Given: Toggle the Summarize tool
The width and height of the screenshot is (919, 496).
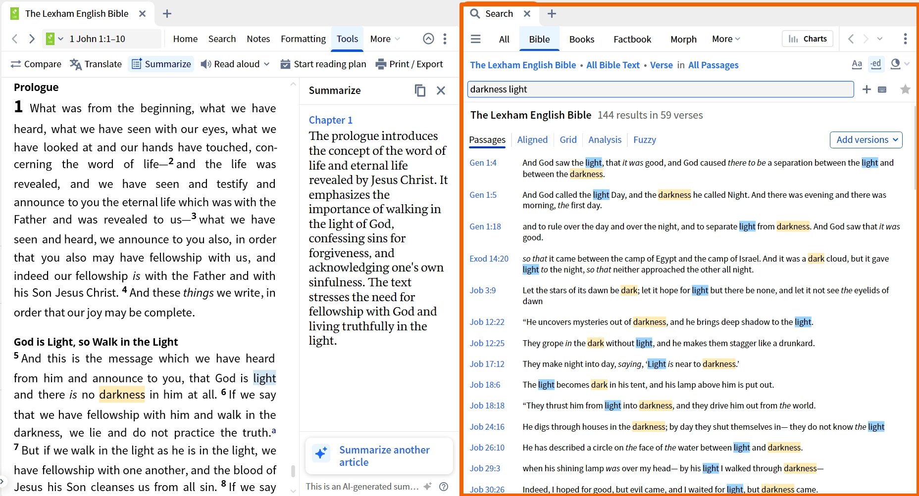Looking at the screenshot, I should click(x=161, y=64).
